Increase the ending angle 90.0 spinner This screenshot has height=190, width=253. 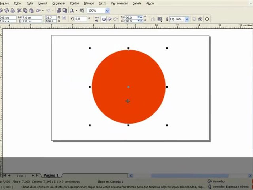tap(141, 21)
